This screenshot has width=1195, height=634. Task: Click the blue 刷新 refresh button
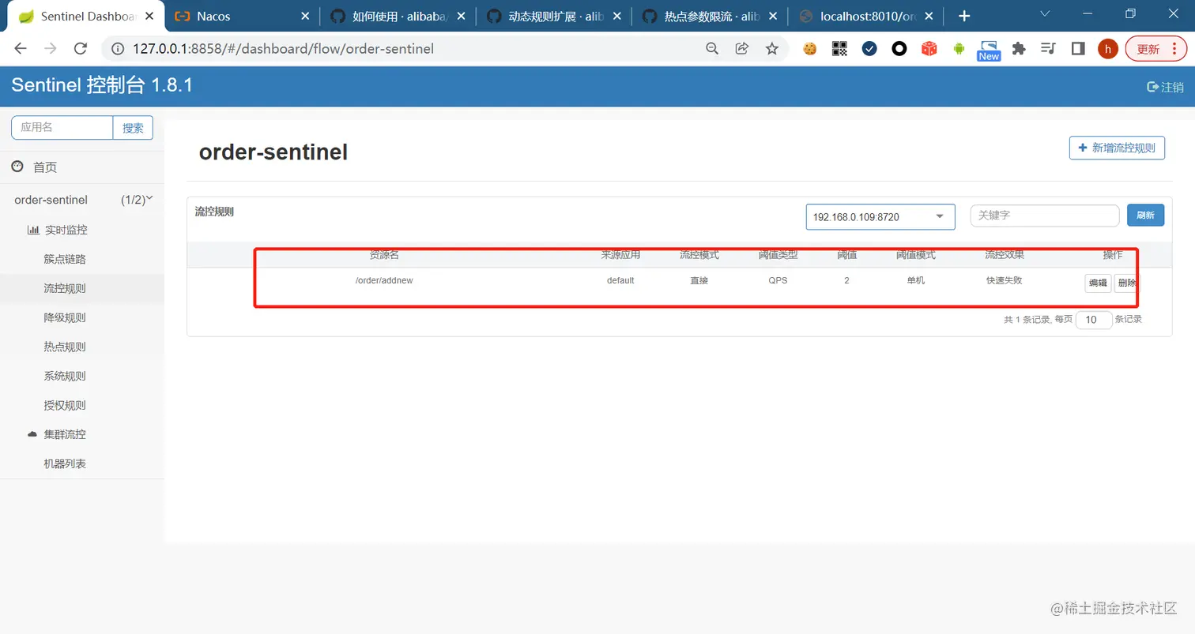[1145, 215]
